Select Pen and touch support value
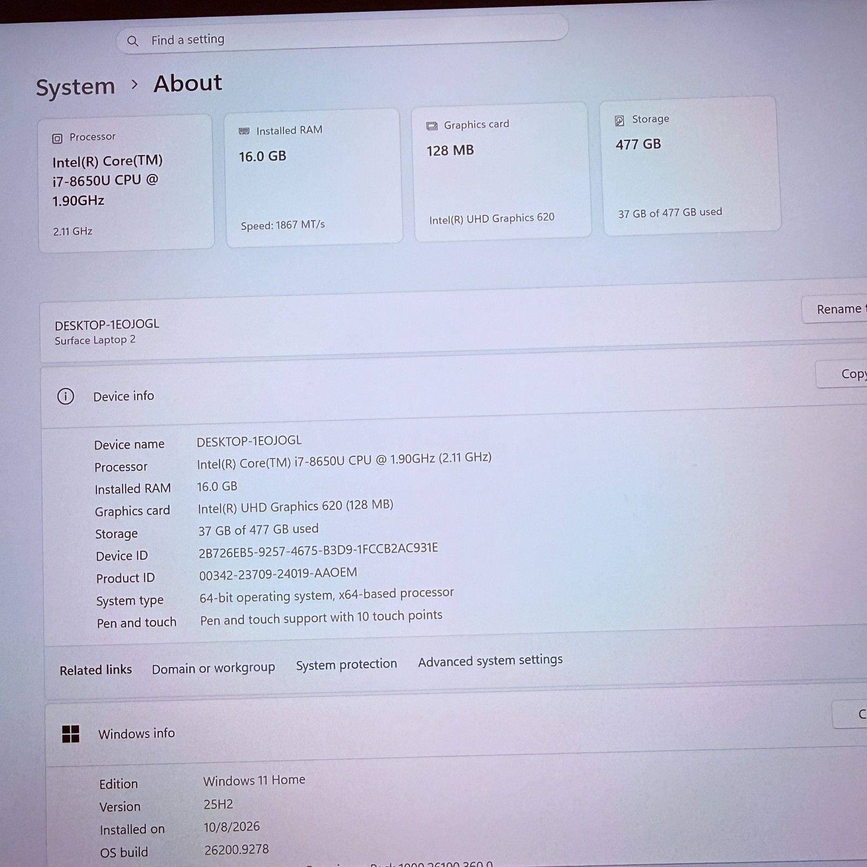 [321, 618]
